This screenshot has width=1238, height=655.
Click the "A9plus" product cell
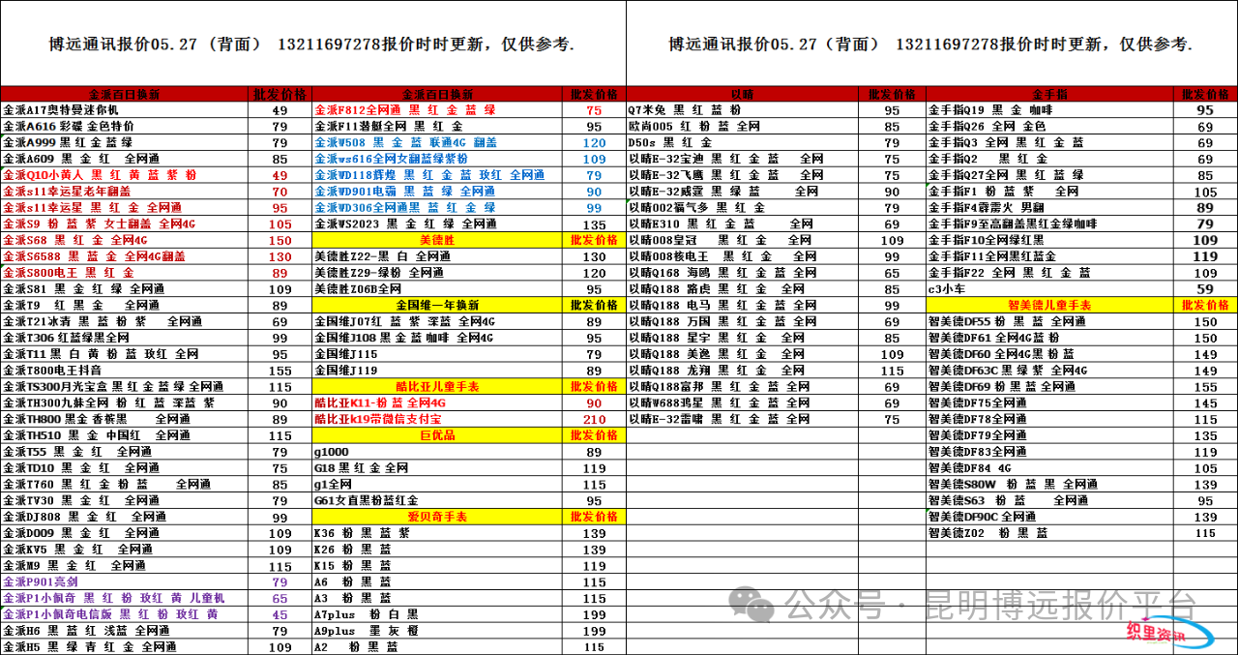[x=437, y=630]
